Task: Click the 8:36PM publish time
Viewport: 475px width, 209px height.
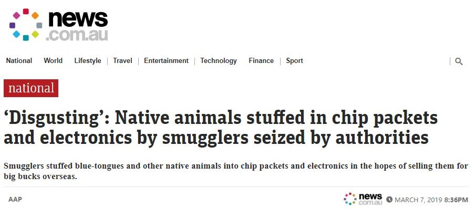Action: [456, 200]
